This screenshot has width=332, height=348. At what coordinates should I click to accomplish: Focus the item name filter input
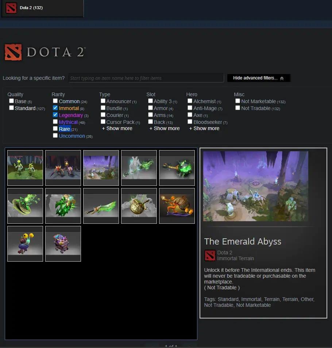[146, 78]
